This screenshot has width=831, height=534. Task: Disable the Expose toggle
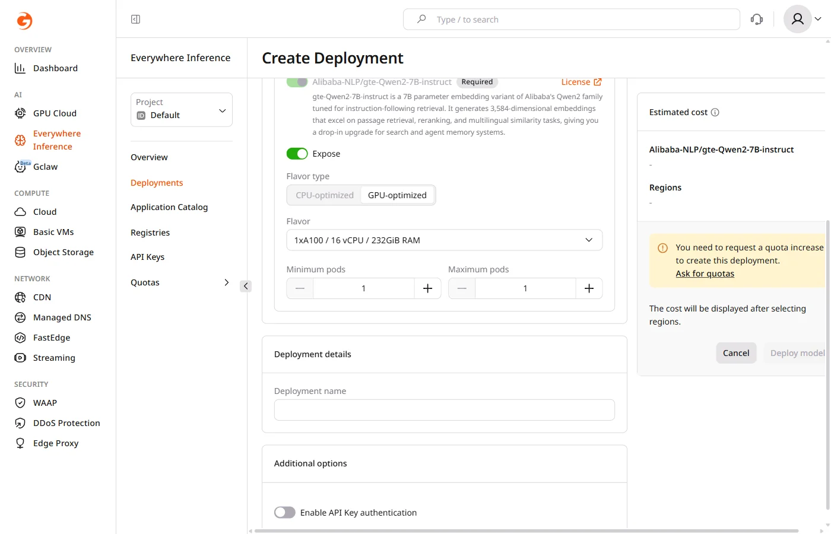(x=297, y=154)
